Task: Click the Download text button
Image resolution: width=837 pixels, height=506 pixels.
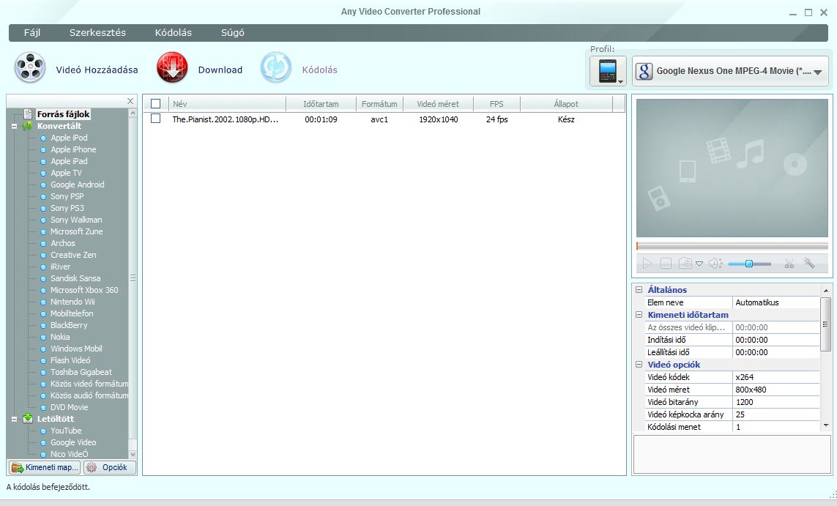Action: pyautogui.click(x=220, y=70)
